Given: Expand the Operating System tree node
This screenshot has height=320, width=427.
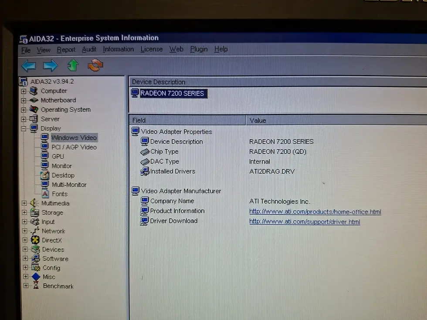Looking at the screenshot, I should [x=24, y=110].
